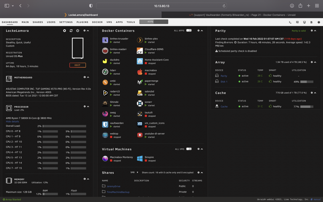
Task: Click the ombi container icon
Action: 105,82
